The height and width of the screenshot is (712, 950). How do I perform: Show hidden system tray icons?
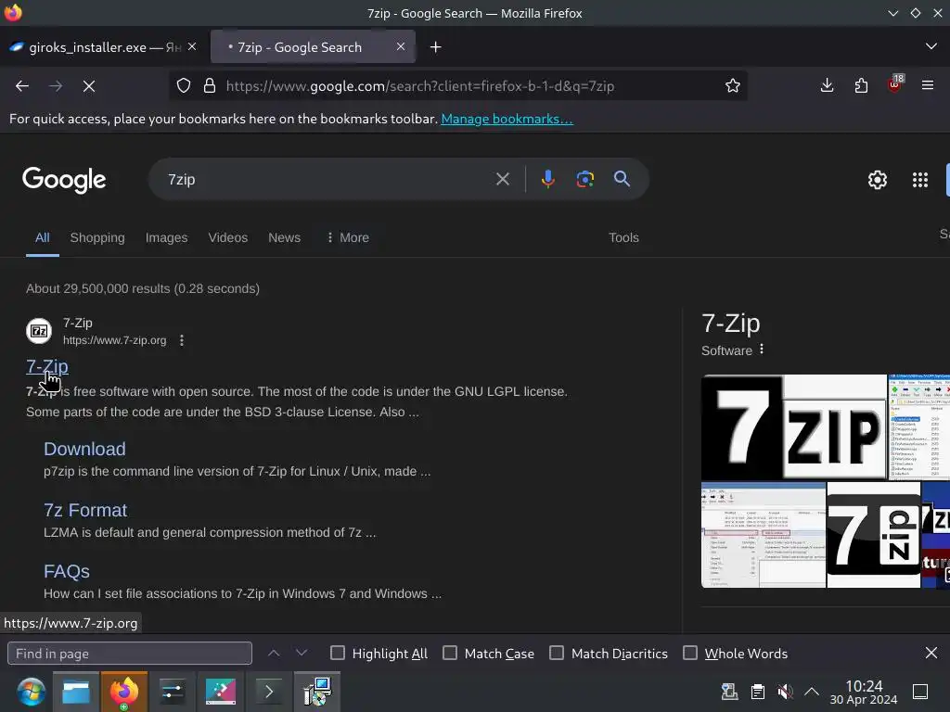(812, 692)
